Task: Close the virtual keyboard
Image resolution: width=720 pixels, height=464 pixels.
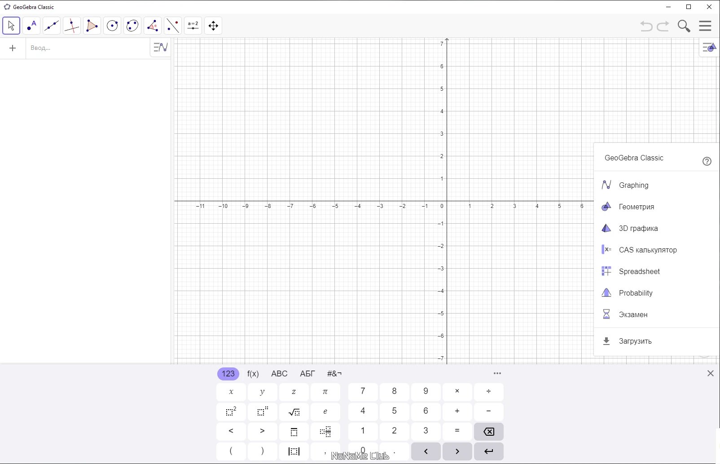Action: [x=710, y=373]
